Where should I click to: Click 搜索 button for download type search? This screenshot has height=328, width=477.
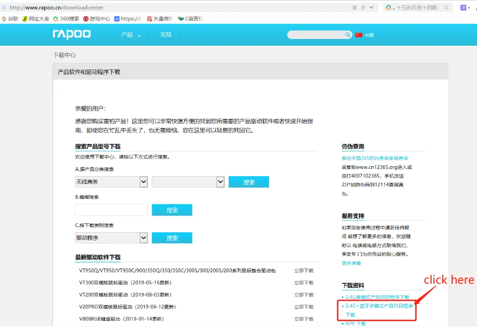point(172,238)
